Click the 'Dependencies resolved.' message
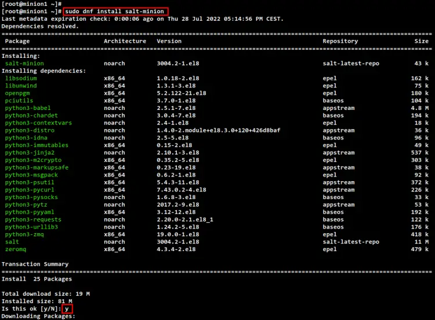Screen dimensions: 435x320 click(40, 26)
